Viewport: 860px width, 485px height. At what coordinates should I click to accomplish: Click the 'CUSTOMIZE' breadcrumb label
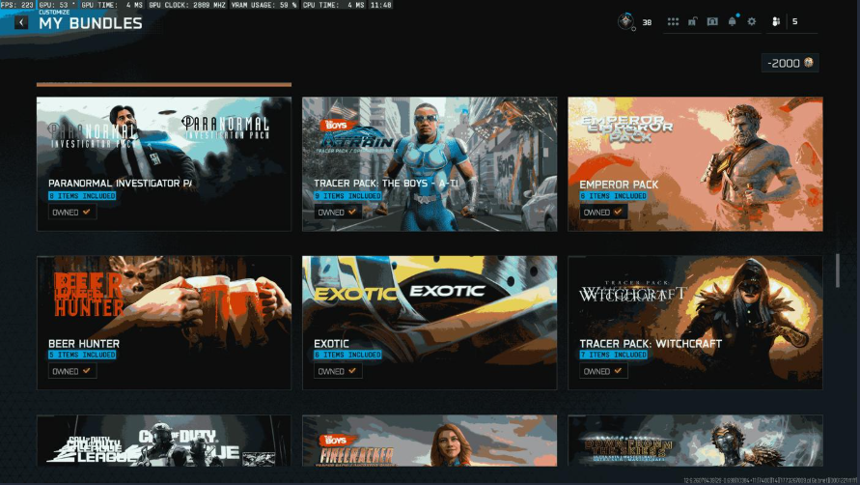point(54,13)
